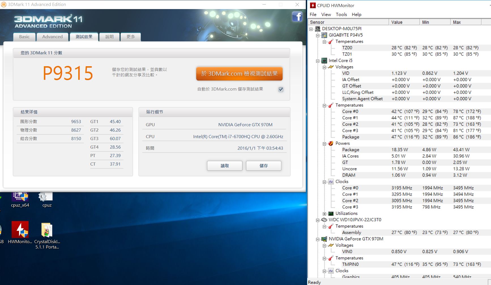This screenshot has height=285, width=491.
Task: Click the Voltages icon under NVIDIA GeForce GTX 970M
Action: point(331,245)
